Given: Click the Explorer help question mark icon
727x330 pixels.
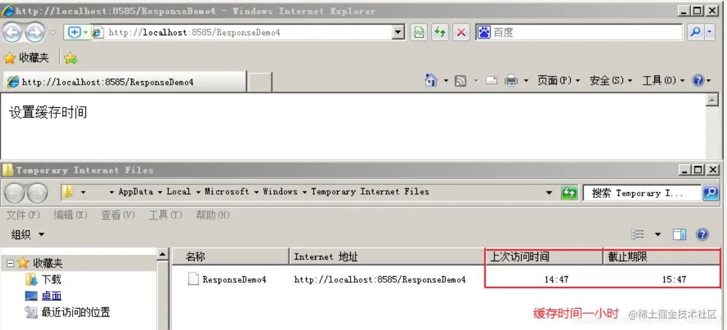Looking at the screenshot, I should 702,235.
